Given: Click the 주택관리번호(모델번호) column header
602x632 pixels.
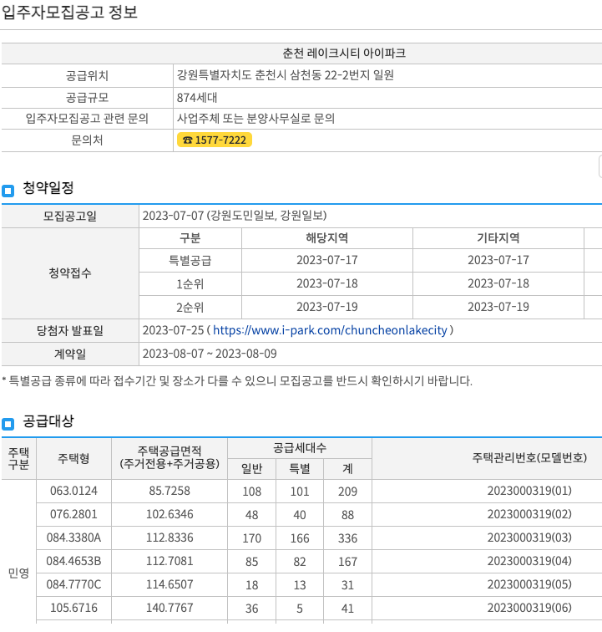Looking at the screenshot, I should pyautogui.click(x=529, y=457).
